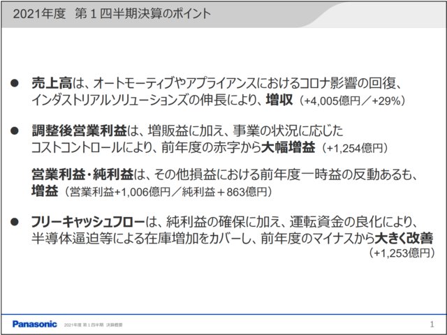447x335 pixels.
Task: Click the bold word 増収
Action: click(x=279, y=100)
